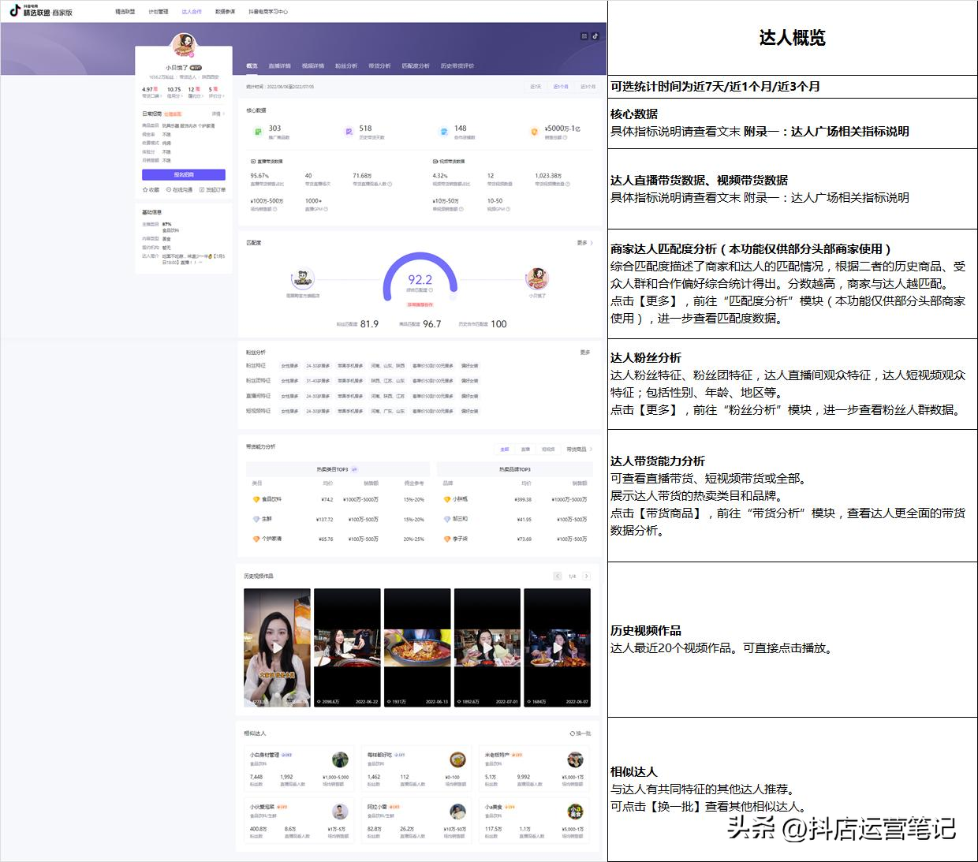
Task: Select 短视频 filter in 带货能力分析
Action: [x=548, y=449]
